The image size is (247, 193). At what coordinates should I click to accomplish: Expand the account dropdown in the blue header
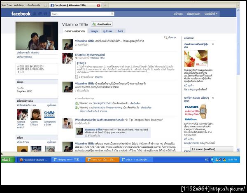[211, 14]
